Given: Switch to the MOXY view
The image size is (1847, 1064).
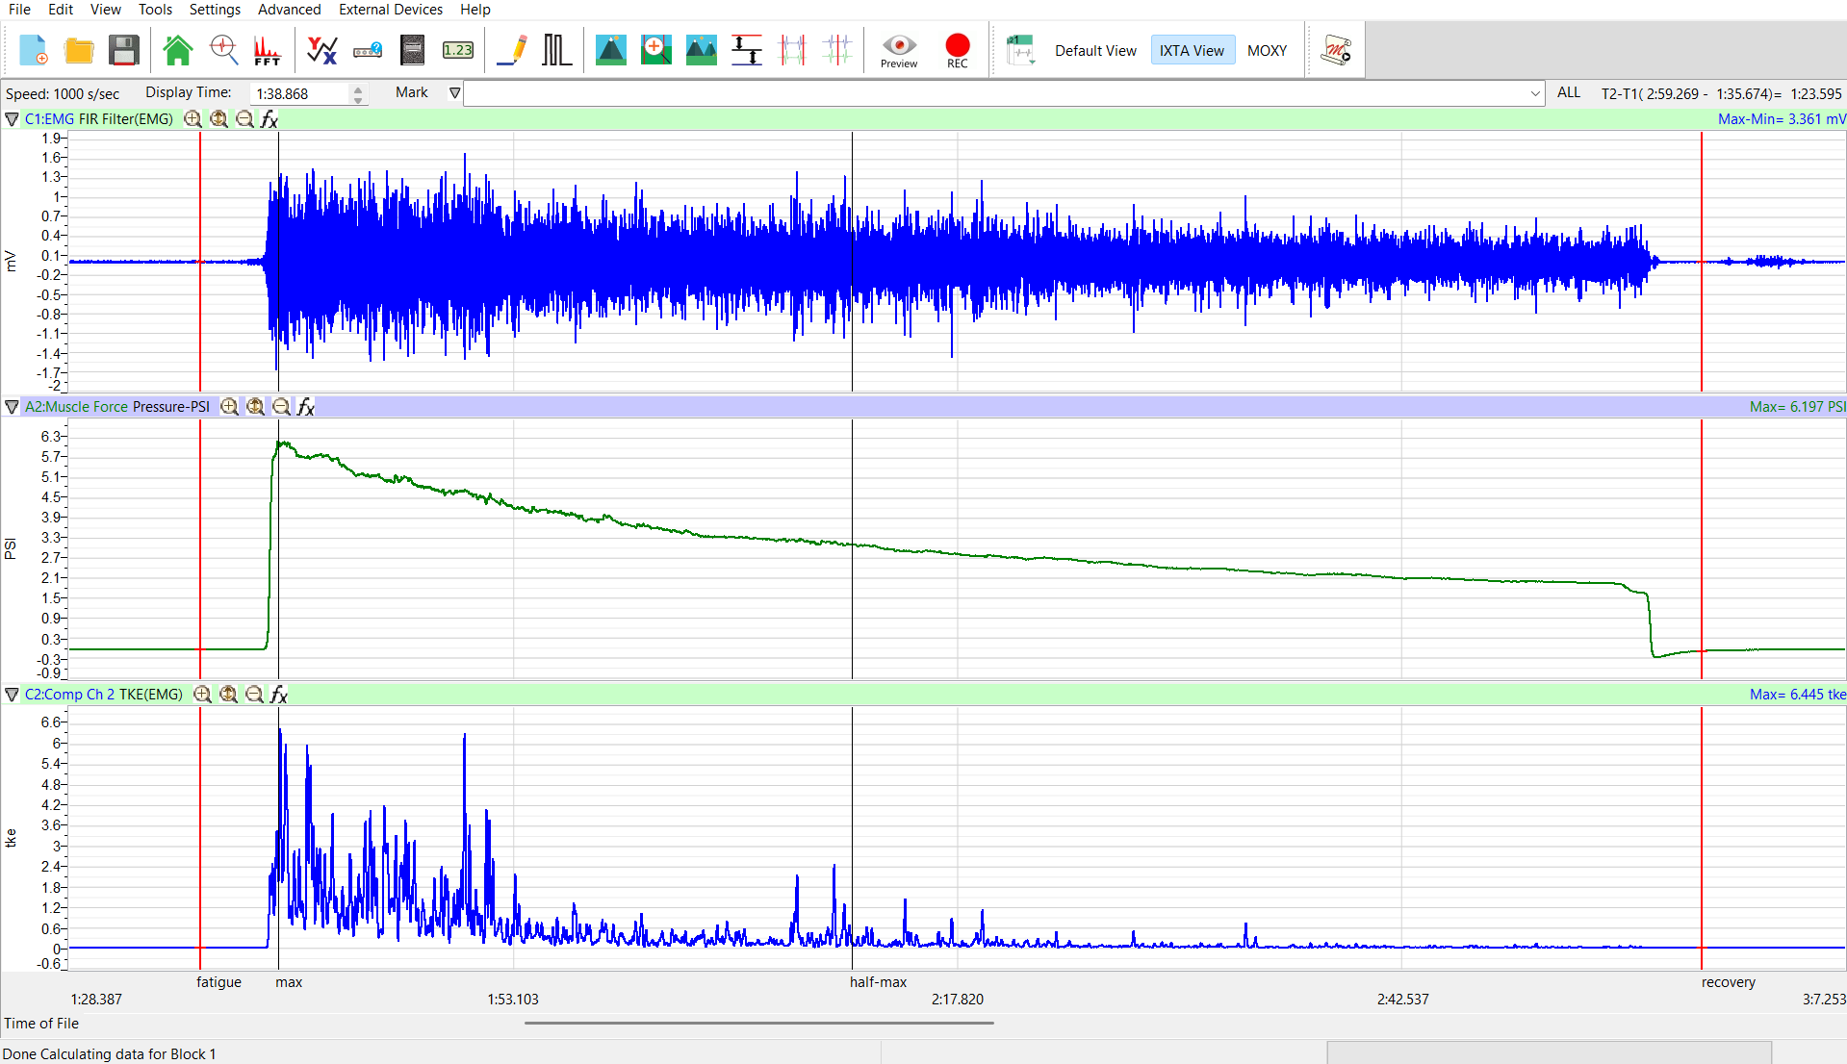Looking at the screenshot, I should 1267,51.
